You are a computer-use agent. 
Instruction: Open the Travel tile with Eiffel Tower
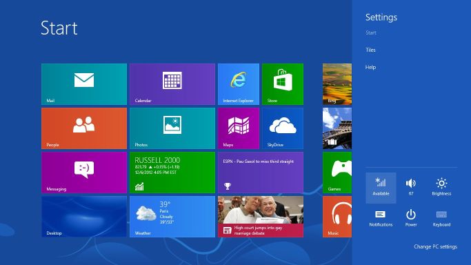pos(337,128)
